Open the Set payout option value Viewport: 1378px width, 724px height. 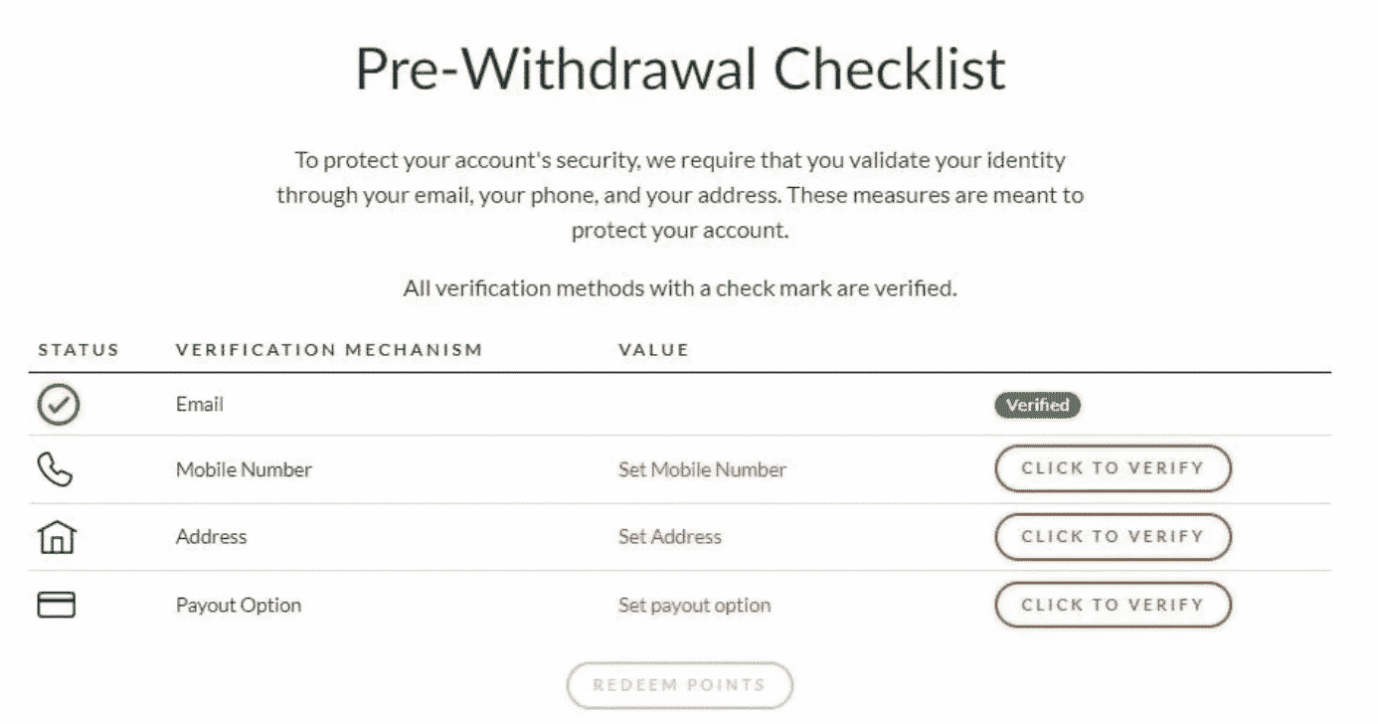point(694,605)
